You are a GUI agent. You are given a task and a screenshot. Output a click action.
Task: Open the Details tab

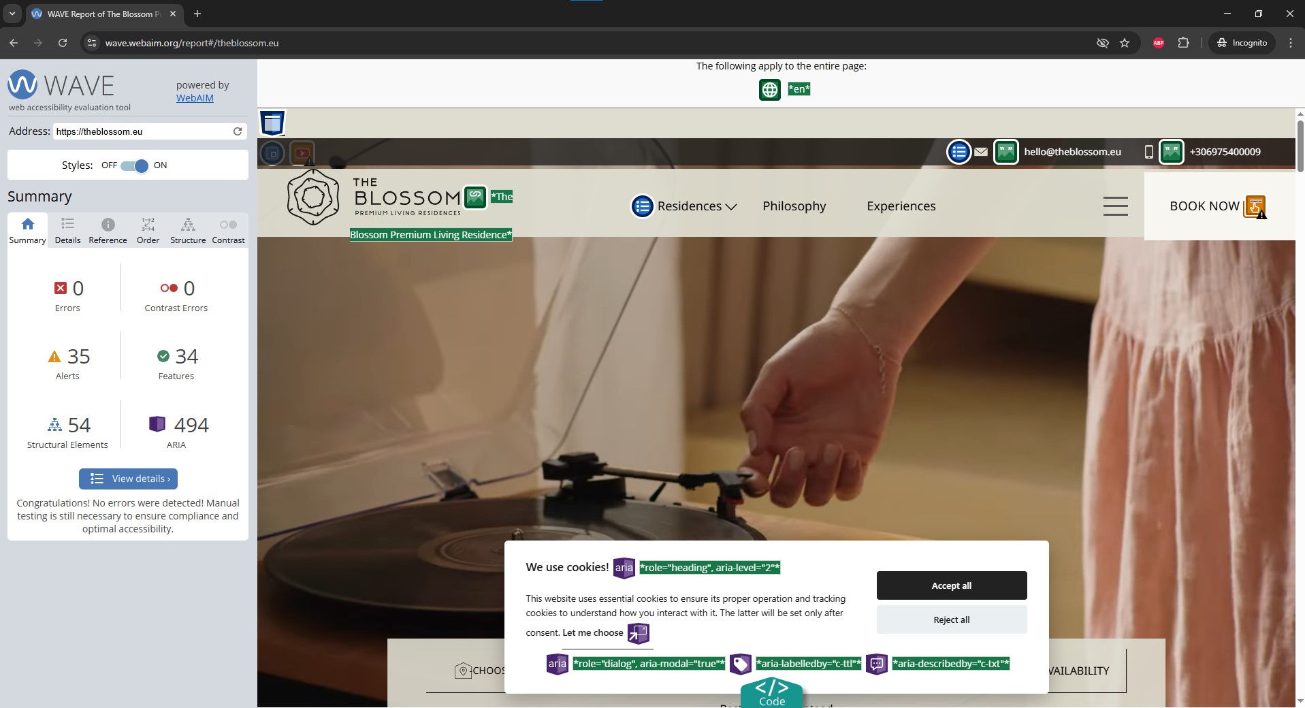pyautogui.click(x=67, y=230)
